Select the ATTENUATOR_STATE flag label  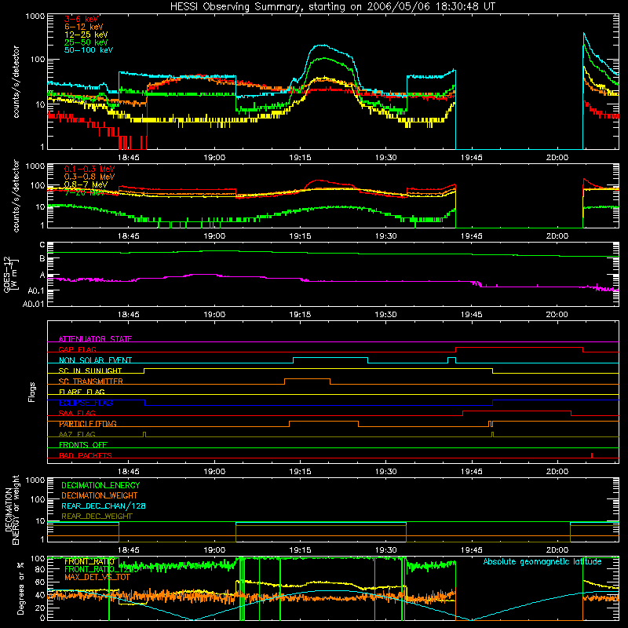(95, 339)
